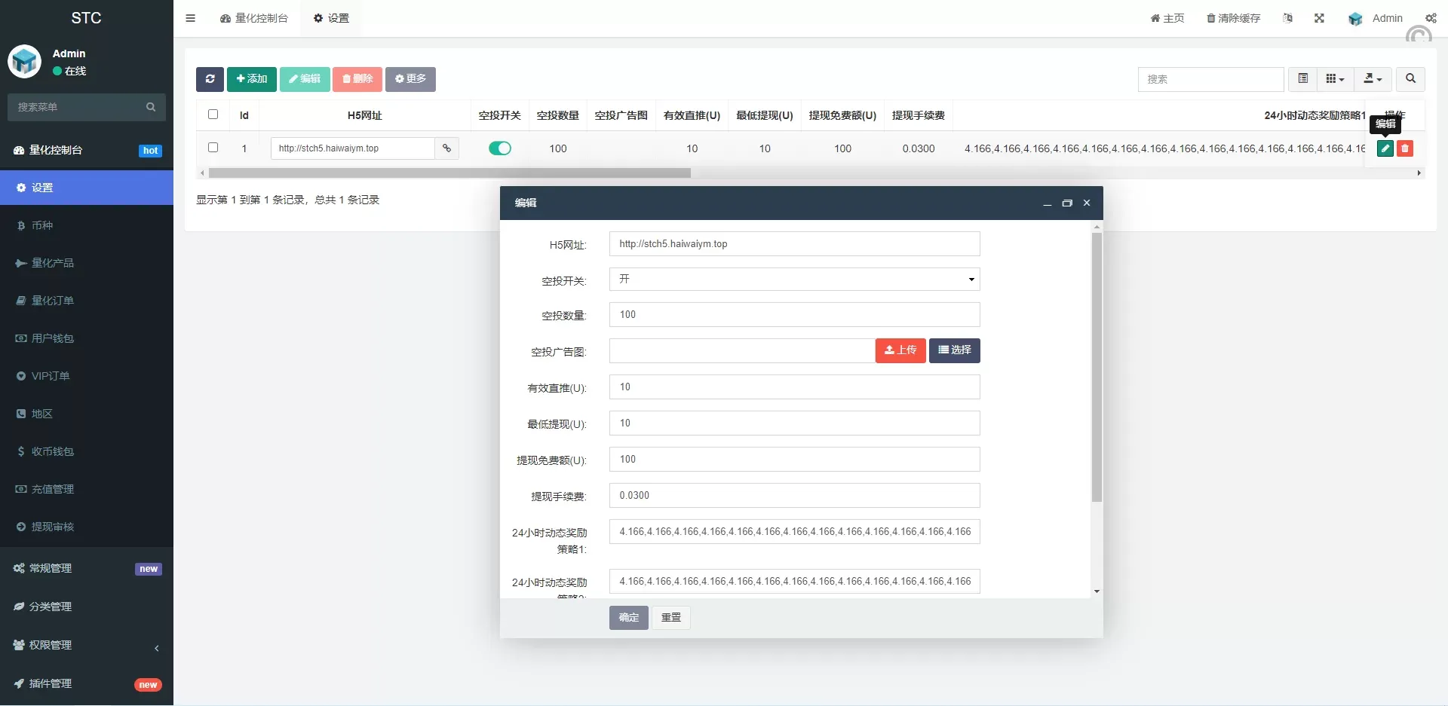Image resolution: width=1448 pixels, height=706 pixels.
Task: Click the red 上传 upload button
Action: [x=900, y=350]
